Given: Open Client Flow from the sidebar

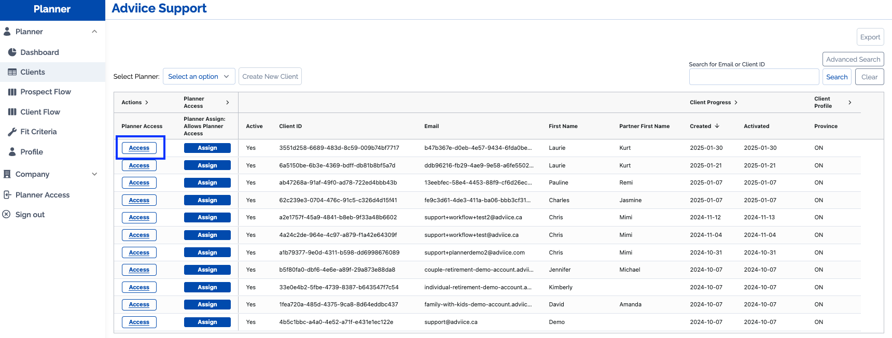Looking at the screenshot, I should pyautogui.click(x=40, y=112).
